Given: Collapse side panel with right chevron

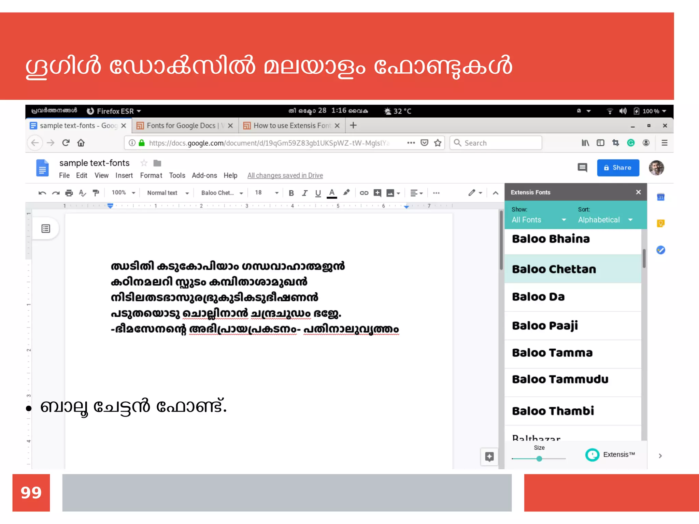Looking at the screenshot, I should (x=660, y=456).
